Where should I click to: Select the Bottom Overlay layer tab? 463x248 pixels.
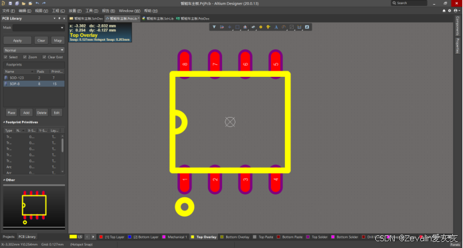(235, 237)
